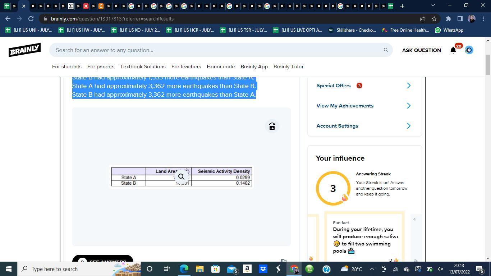The image size is (491, 276).
Task: Click the Brainly logo
Action: (24, 50)
